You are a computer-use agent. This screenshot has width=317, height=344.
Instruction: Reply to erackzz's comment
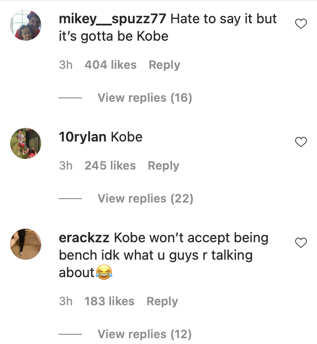click(162, 301)
